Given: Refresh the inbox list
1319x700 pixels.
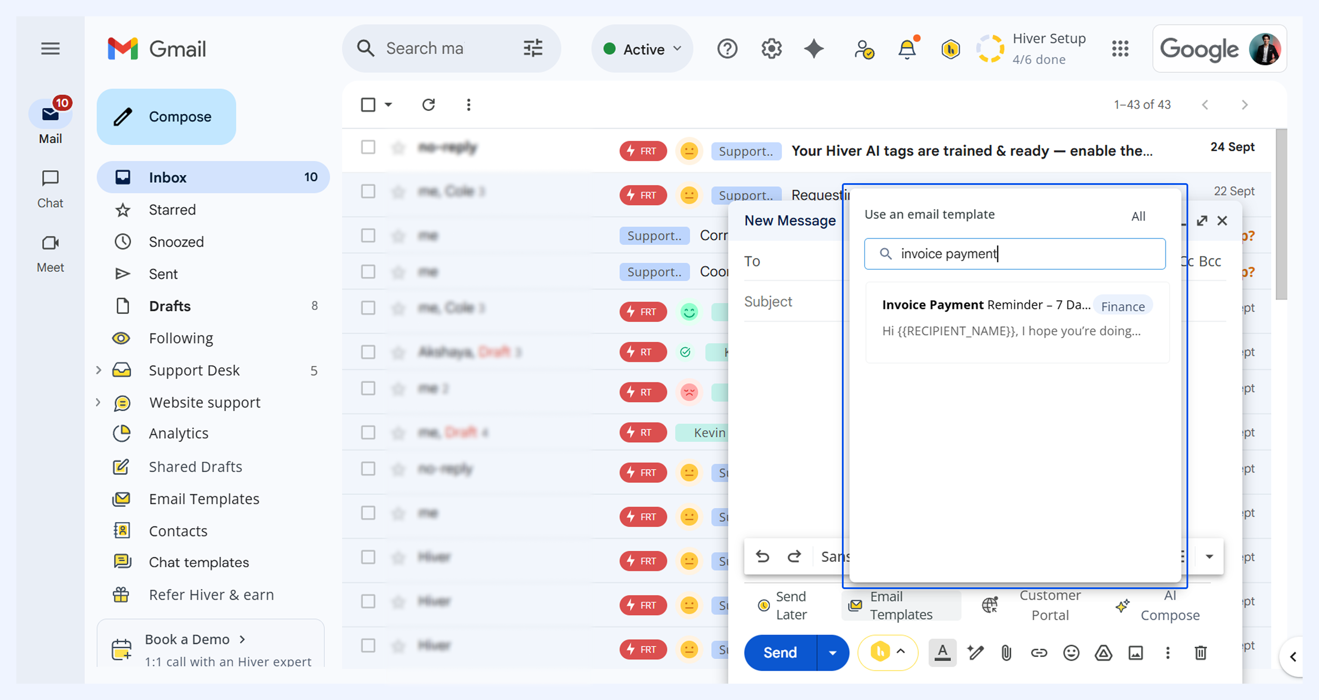Looking at the screenshot, I should pos(428,105).
